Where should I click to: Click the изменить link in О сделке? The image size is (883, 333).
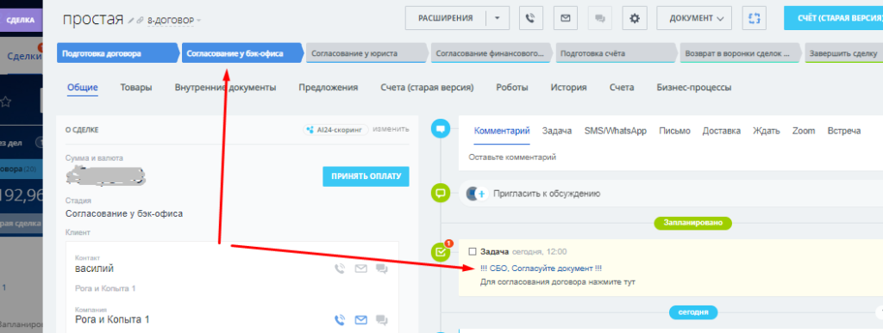coord(391,129)
